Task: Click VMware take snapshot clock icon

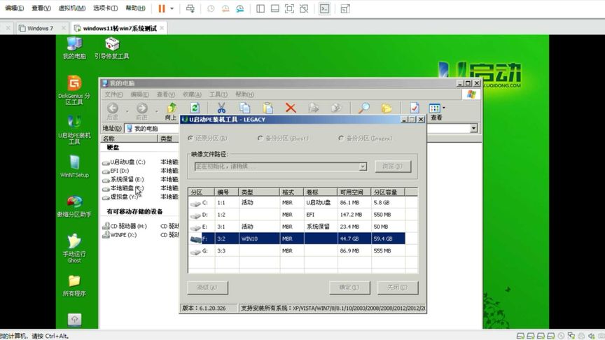Action: click(211, 8)
